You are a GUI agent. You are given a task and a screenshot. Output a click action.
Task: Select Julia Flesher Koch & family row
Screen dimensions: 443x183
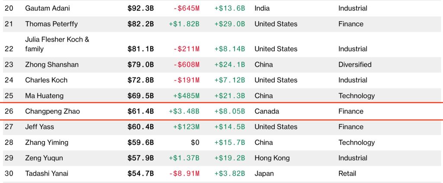pos(57,44)
